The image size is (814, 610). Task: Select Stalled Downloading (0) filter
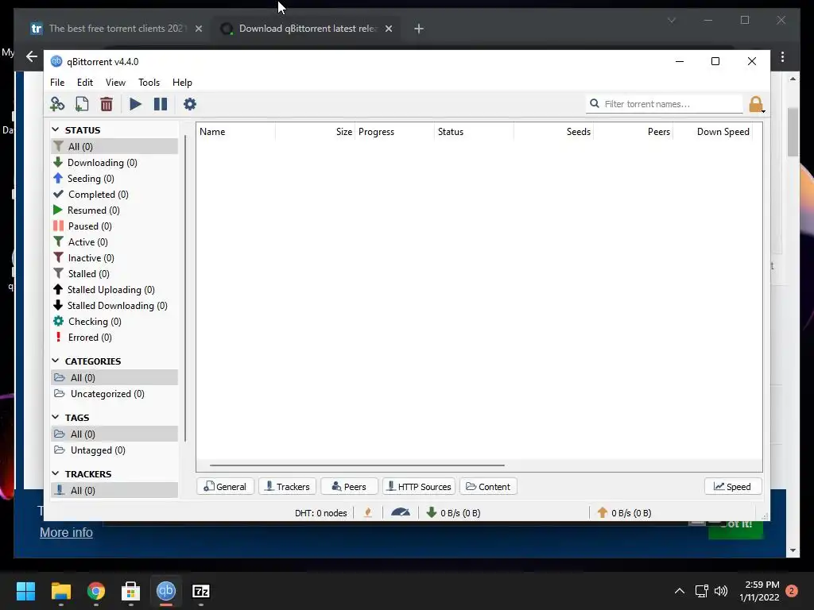114,306
